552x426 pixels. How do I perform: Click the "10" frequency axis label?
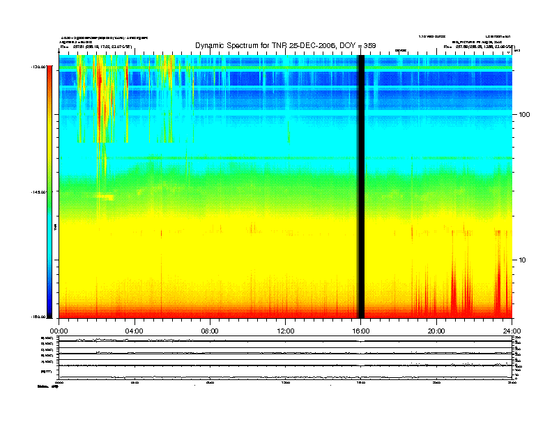(x=523, y=260)
